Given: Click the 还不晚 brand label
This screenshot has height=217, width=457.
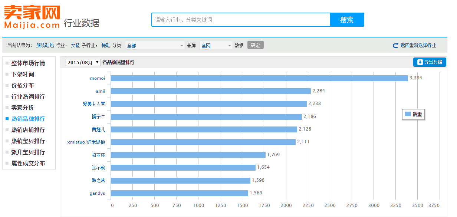Looking at the screenshot, I should 98,168.
